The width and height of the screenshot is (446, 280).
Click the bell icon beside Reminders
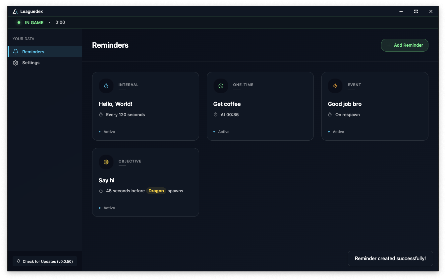[16, 52]
